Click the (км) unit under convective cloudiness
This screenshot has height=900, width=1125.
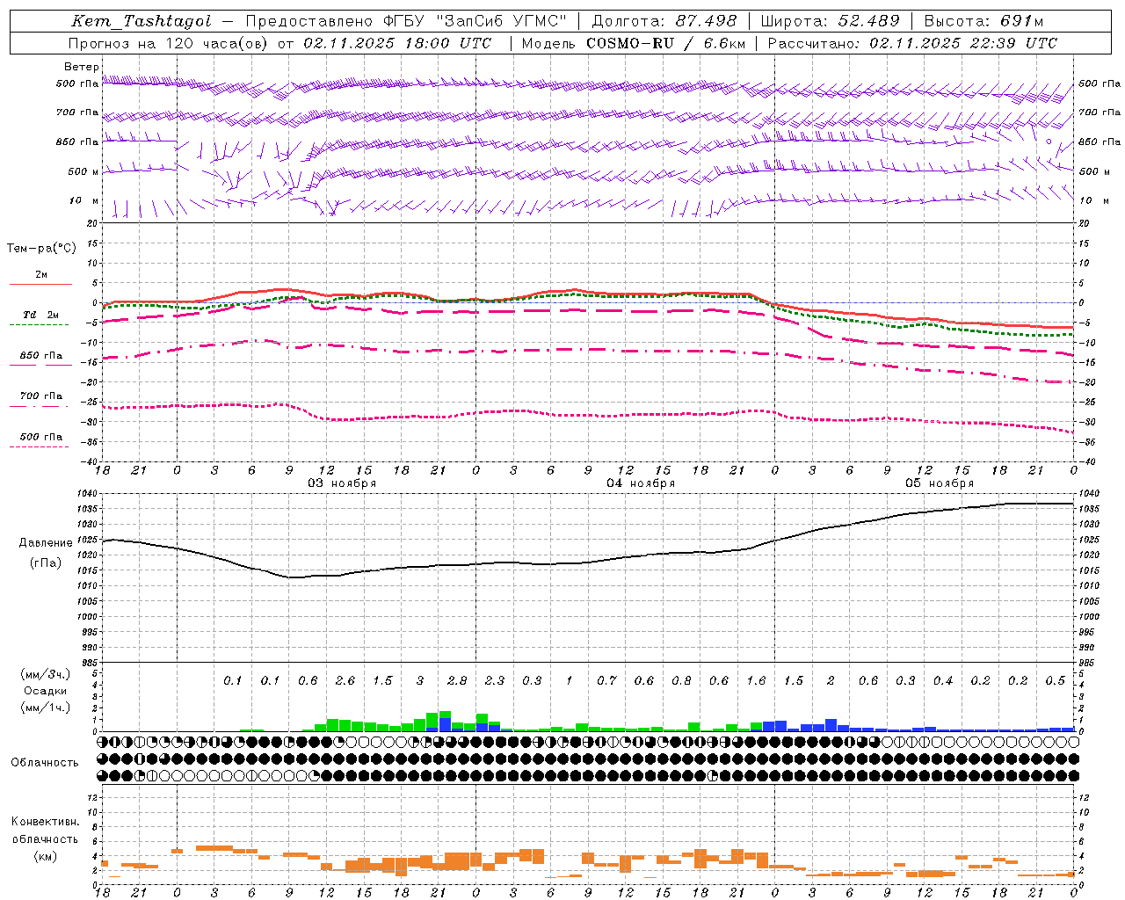45,856
